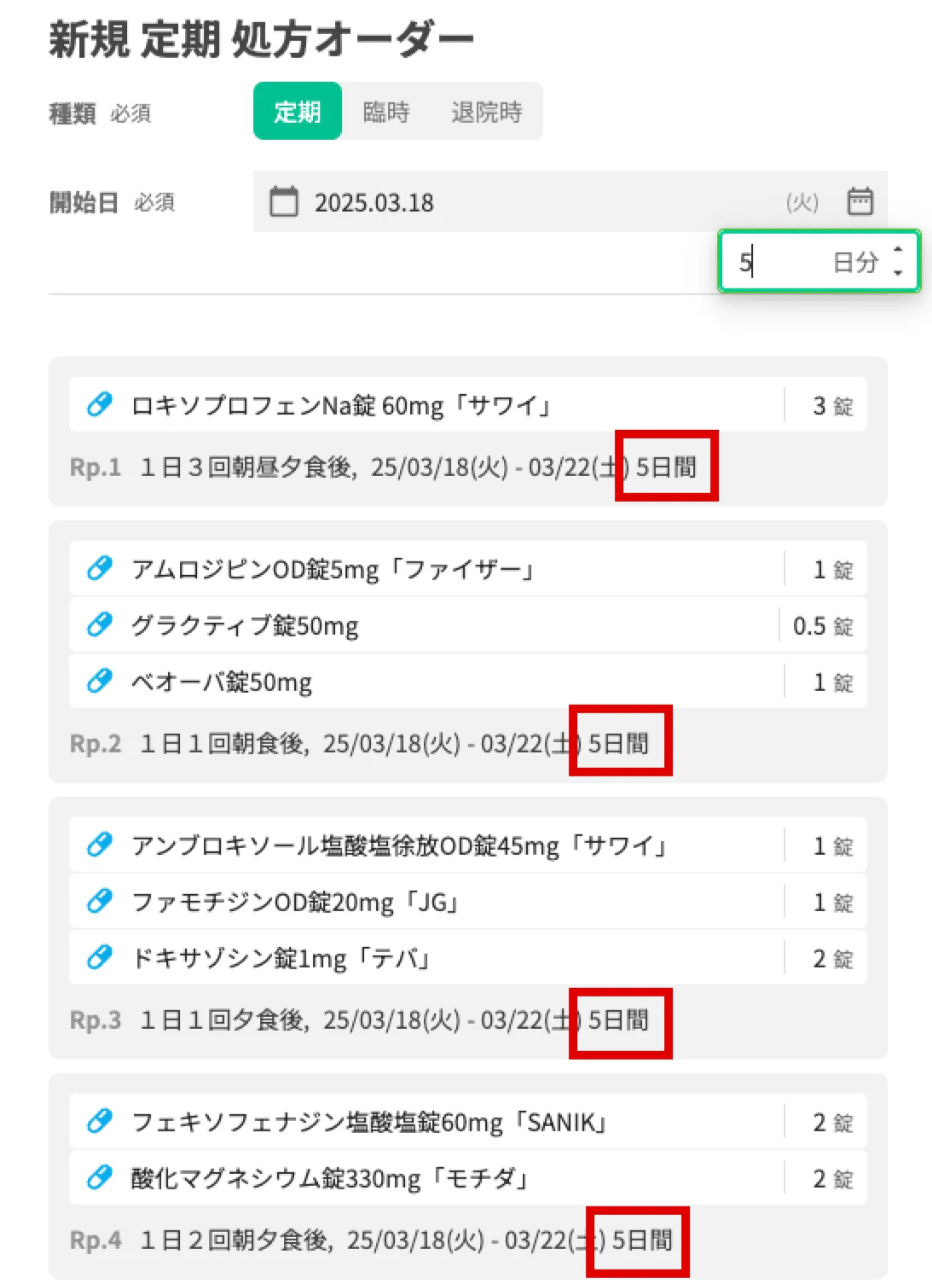Screen dimensions: 932x1284
Task: Click calendar picker icon at right of 開始日 field
Action: click(860, 202)
